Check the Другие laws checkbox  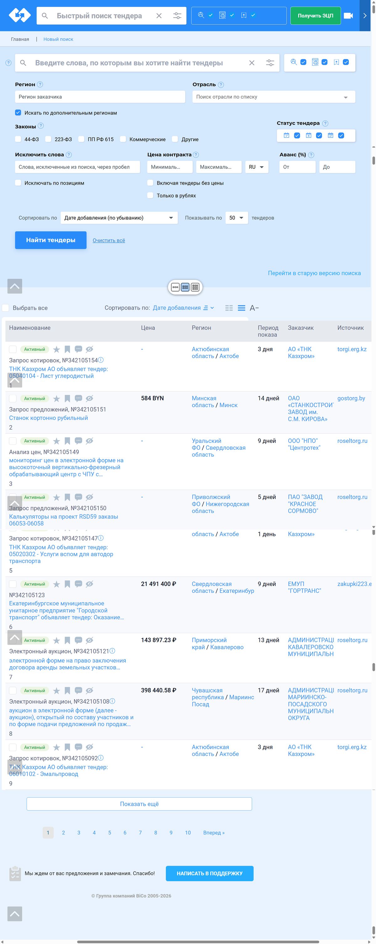tap(175, 139)
